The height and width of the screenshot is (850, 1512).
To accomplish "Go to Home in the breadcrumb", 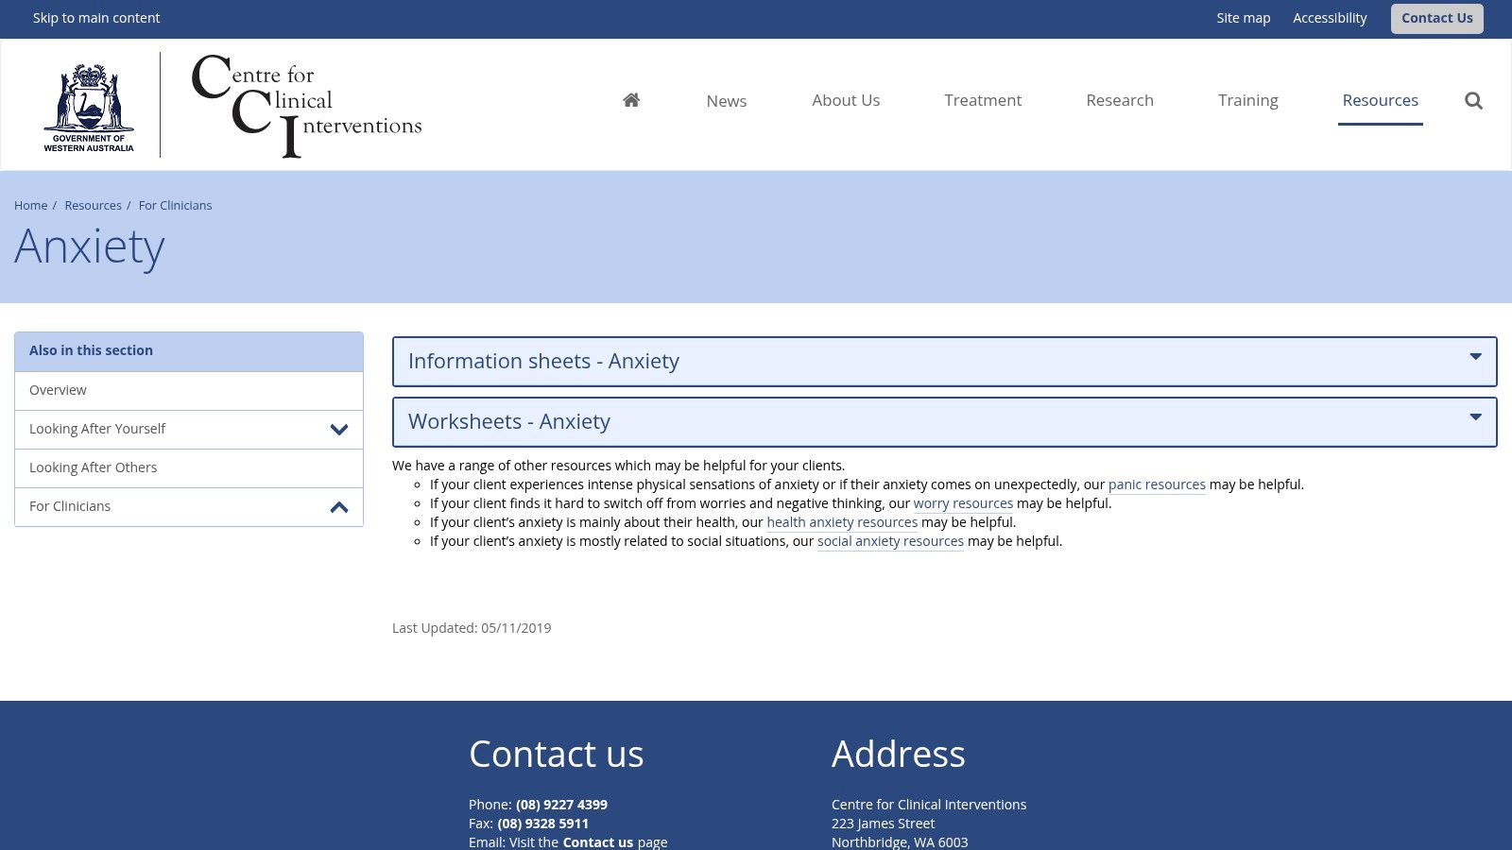I will point(30,205).
